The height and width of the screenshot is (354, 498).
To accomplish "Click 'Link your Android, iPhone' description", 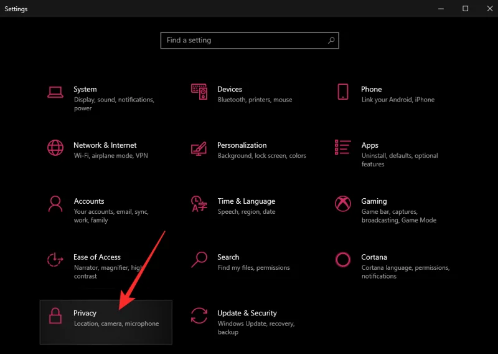I will [398, 100].
